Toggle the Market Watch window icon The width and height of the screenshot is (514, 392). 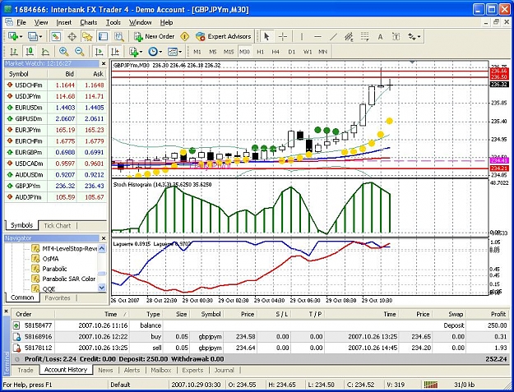[x=56, y=36]
